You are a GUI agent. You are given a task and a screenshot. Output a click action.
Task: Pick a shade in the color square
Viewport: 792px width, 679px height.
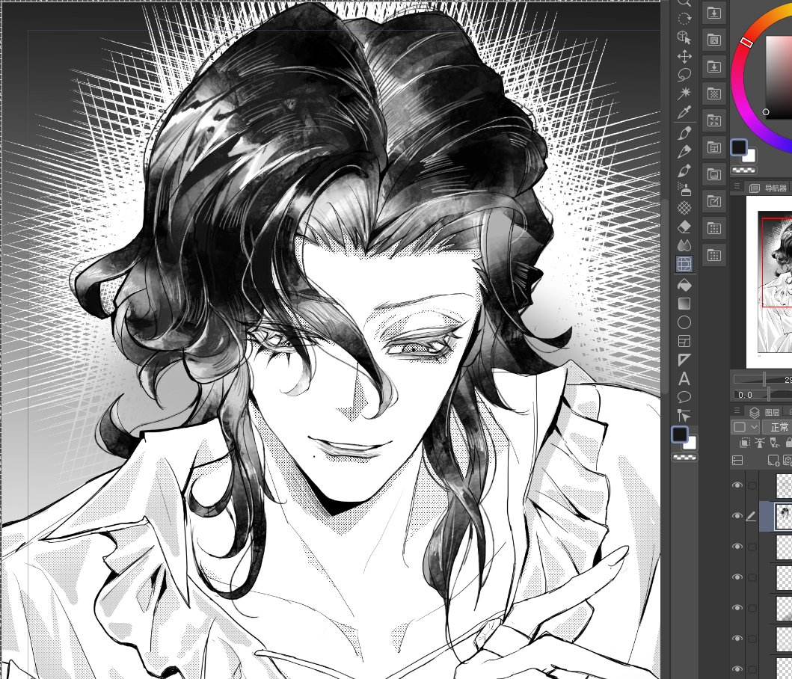click(x=779, y=76)
